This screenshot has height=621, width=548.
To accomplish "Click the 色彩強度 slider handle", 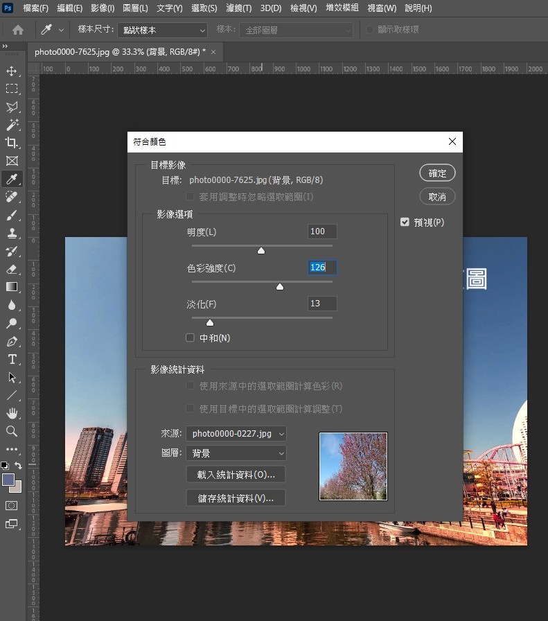I will click(280, 286).
